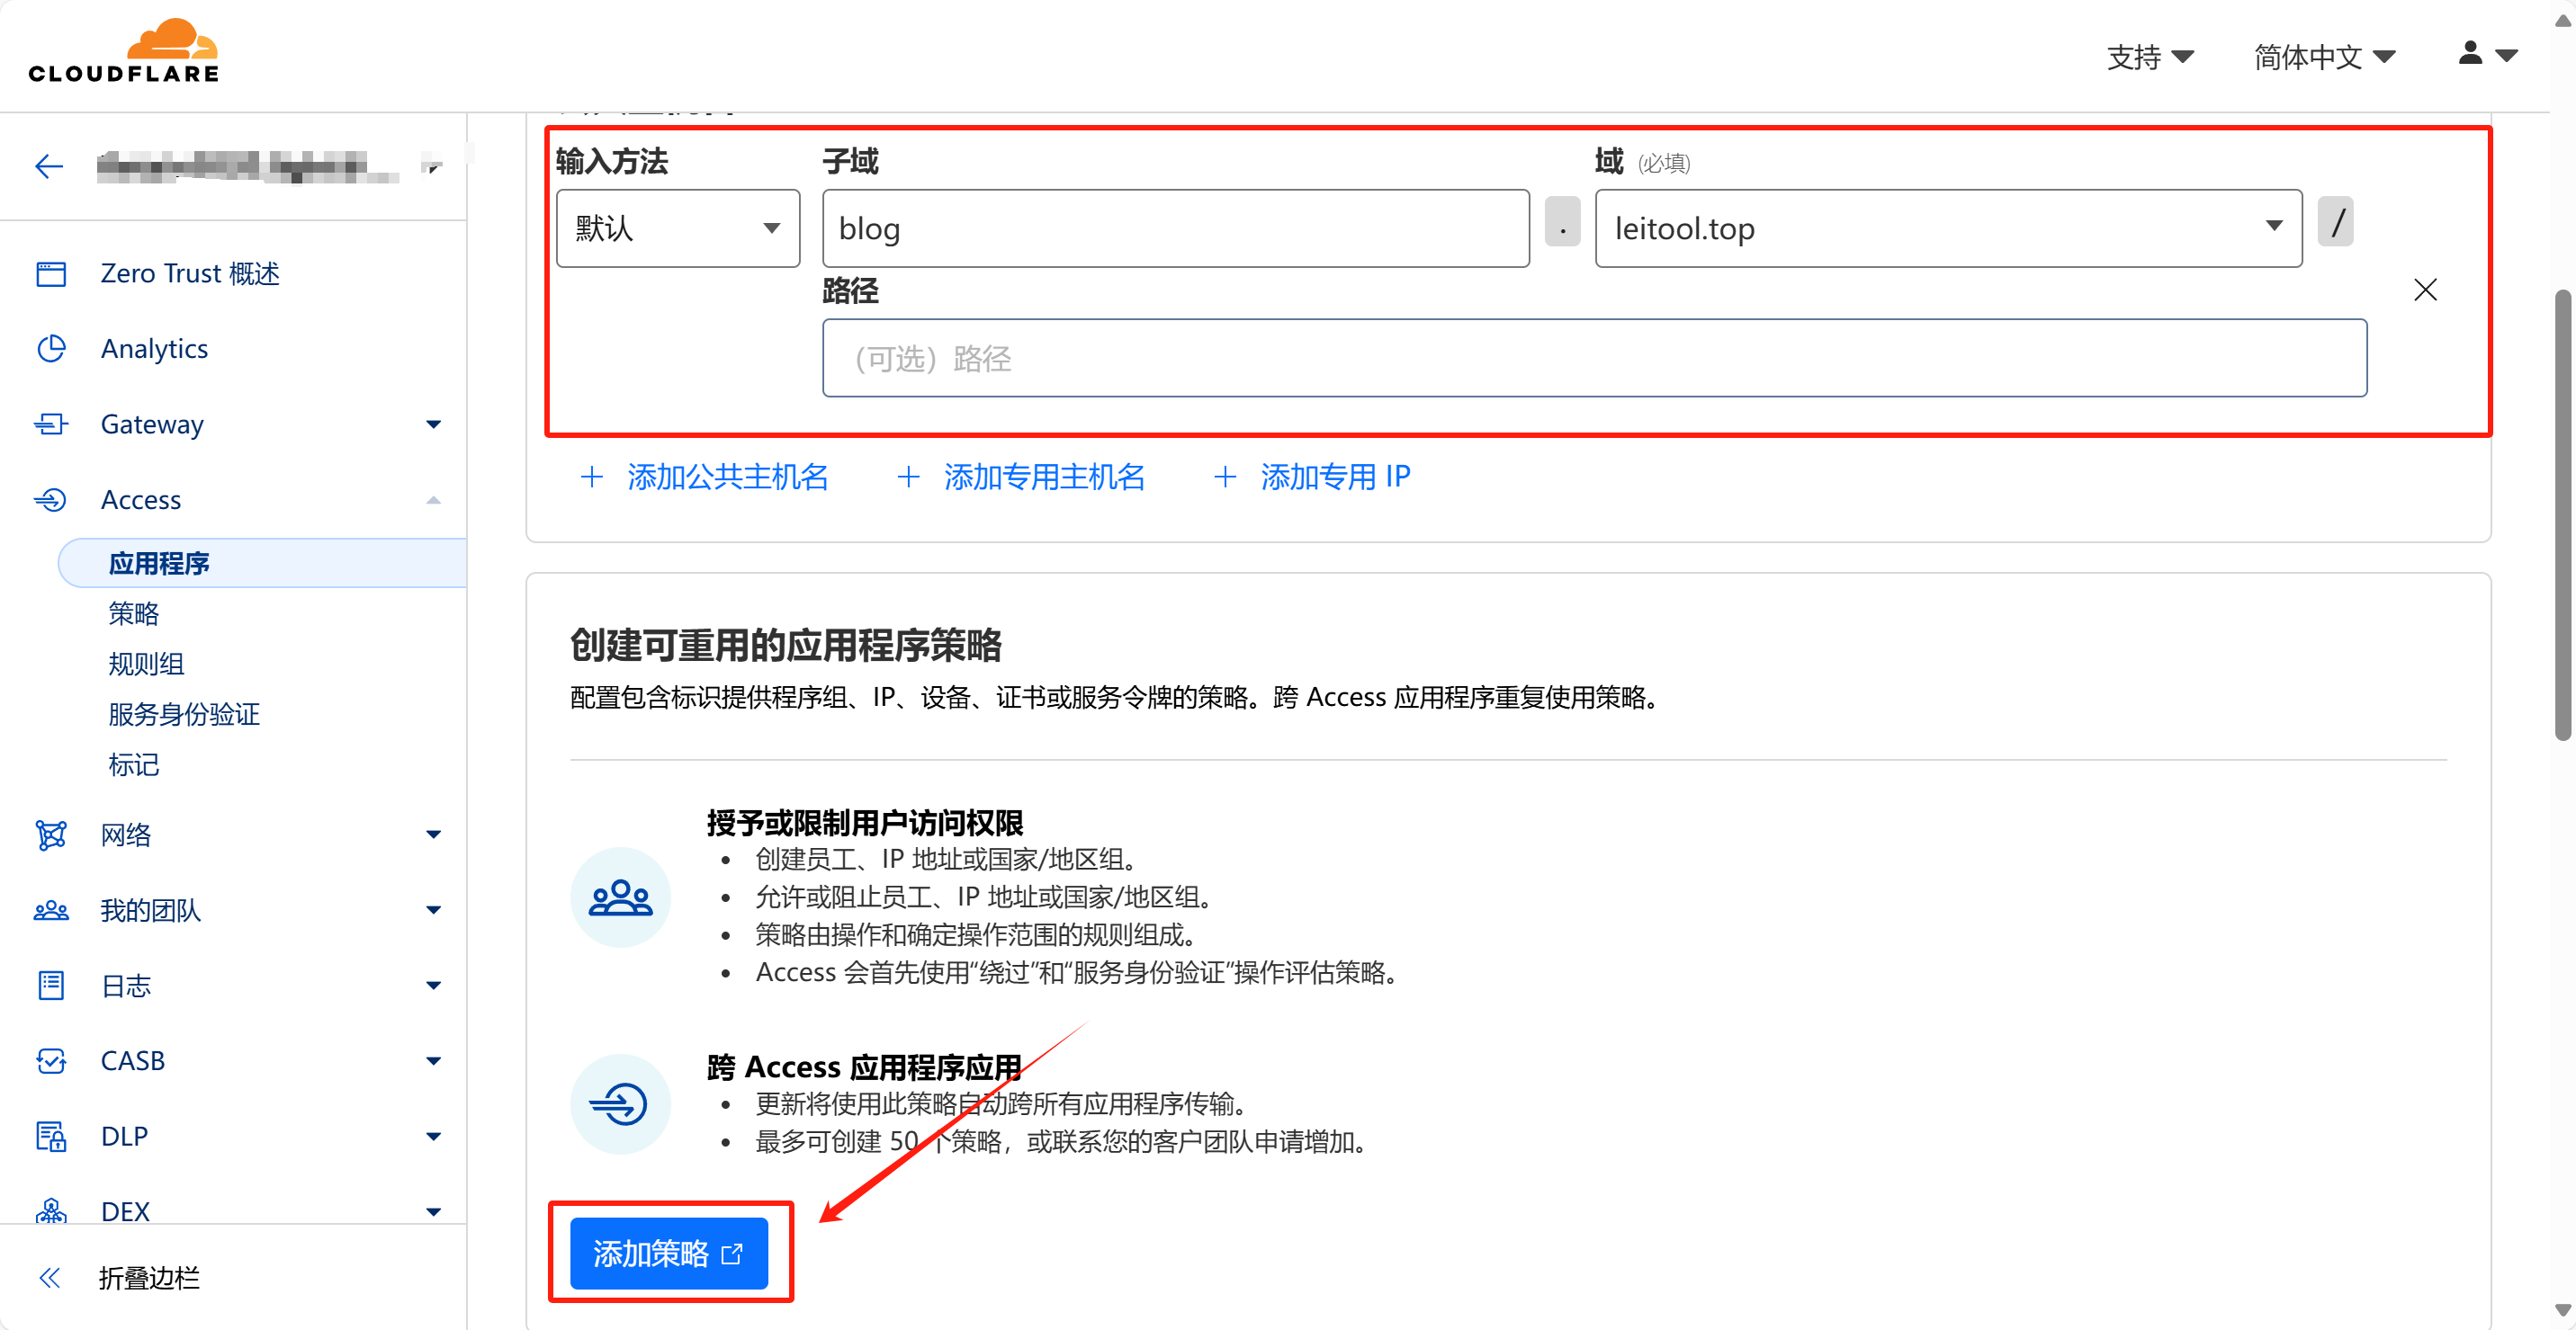2576x1330 pixels.
Task: Click the DEX icon in sidebar
Action: pos(51,1211)
